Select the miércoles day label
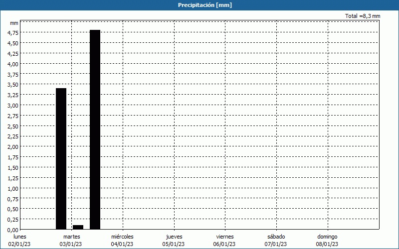The height and width of the screenshot is (249, 399). pyautogui.click(x=122, y=237)
